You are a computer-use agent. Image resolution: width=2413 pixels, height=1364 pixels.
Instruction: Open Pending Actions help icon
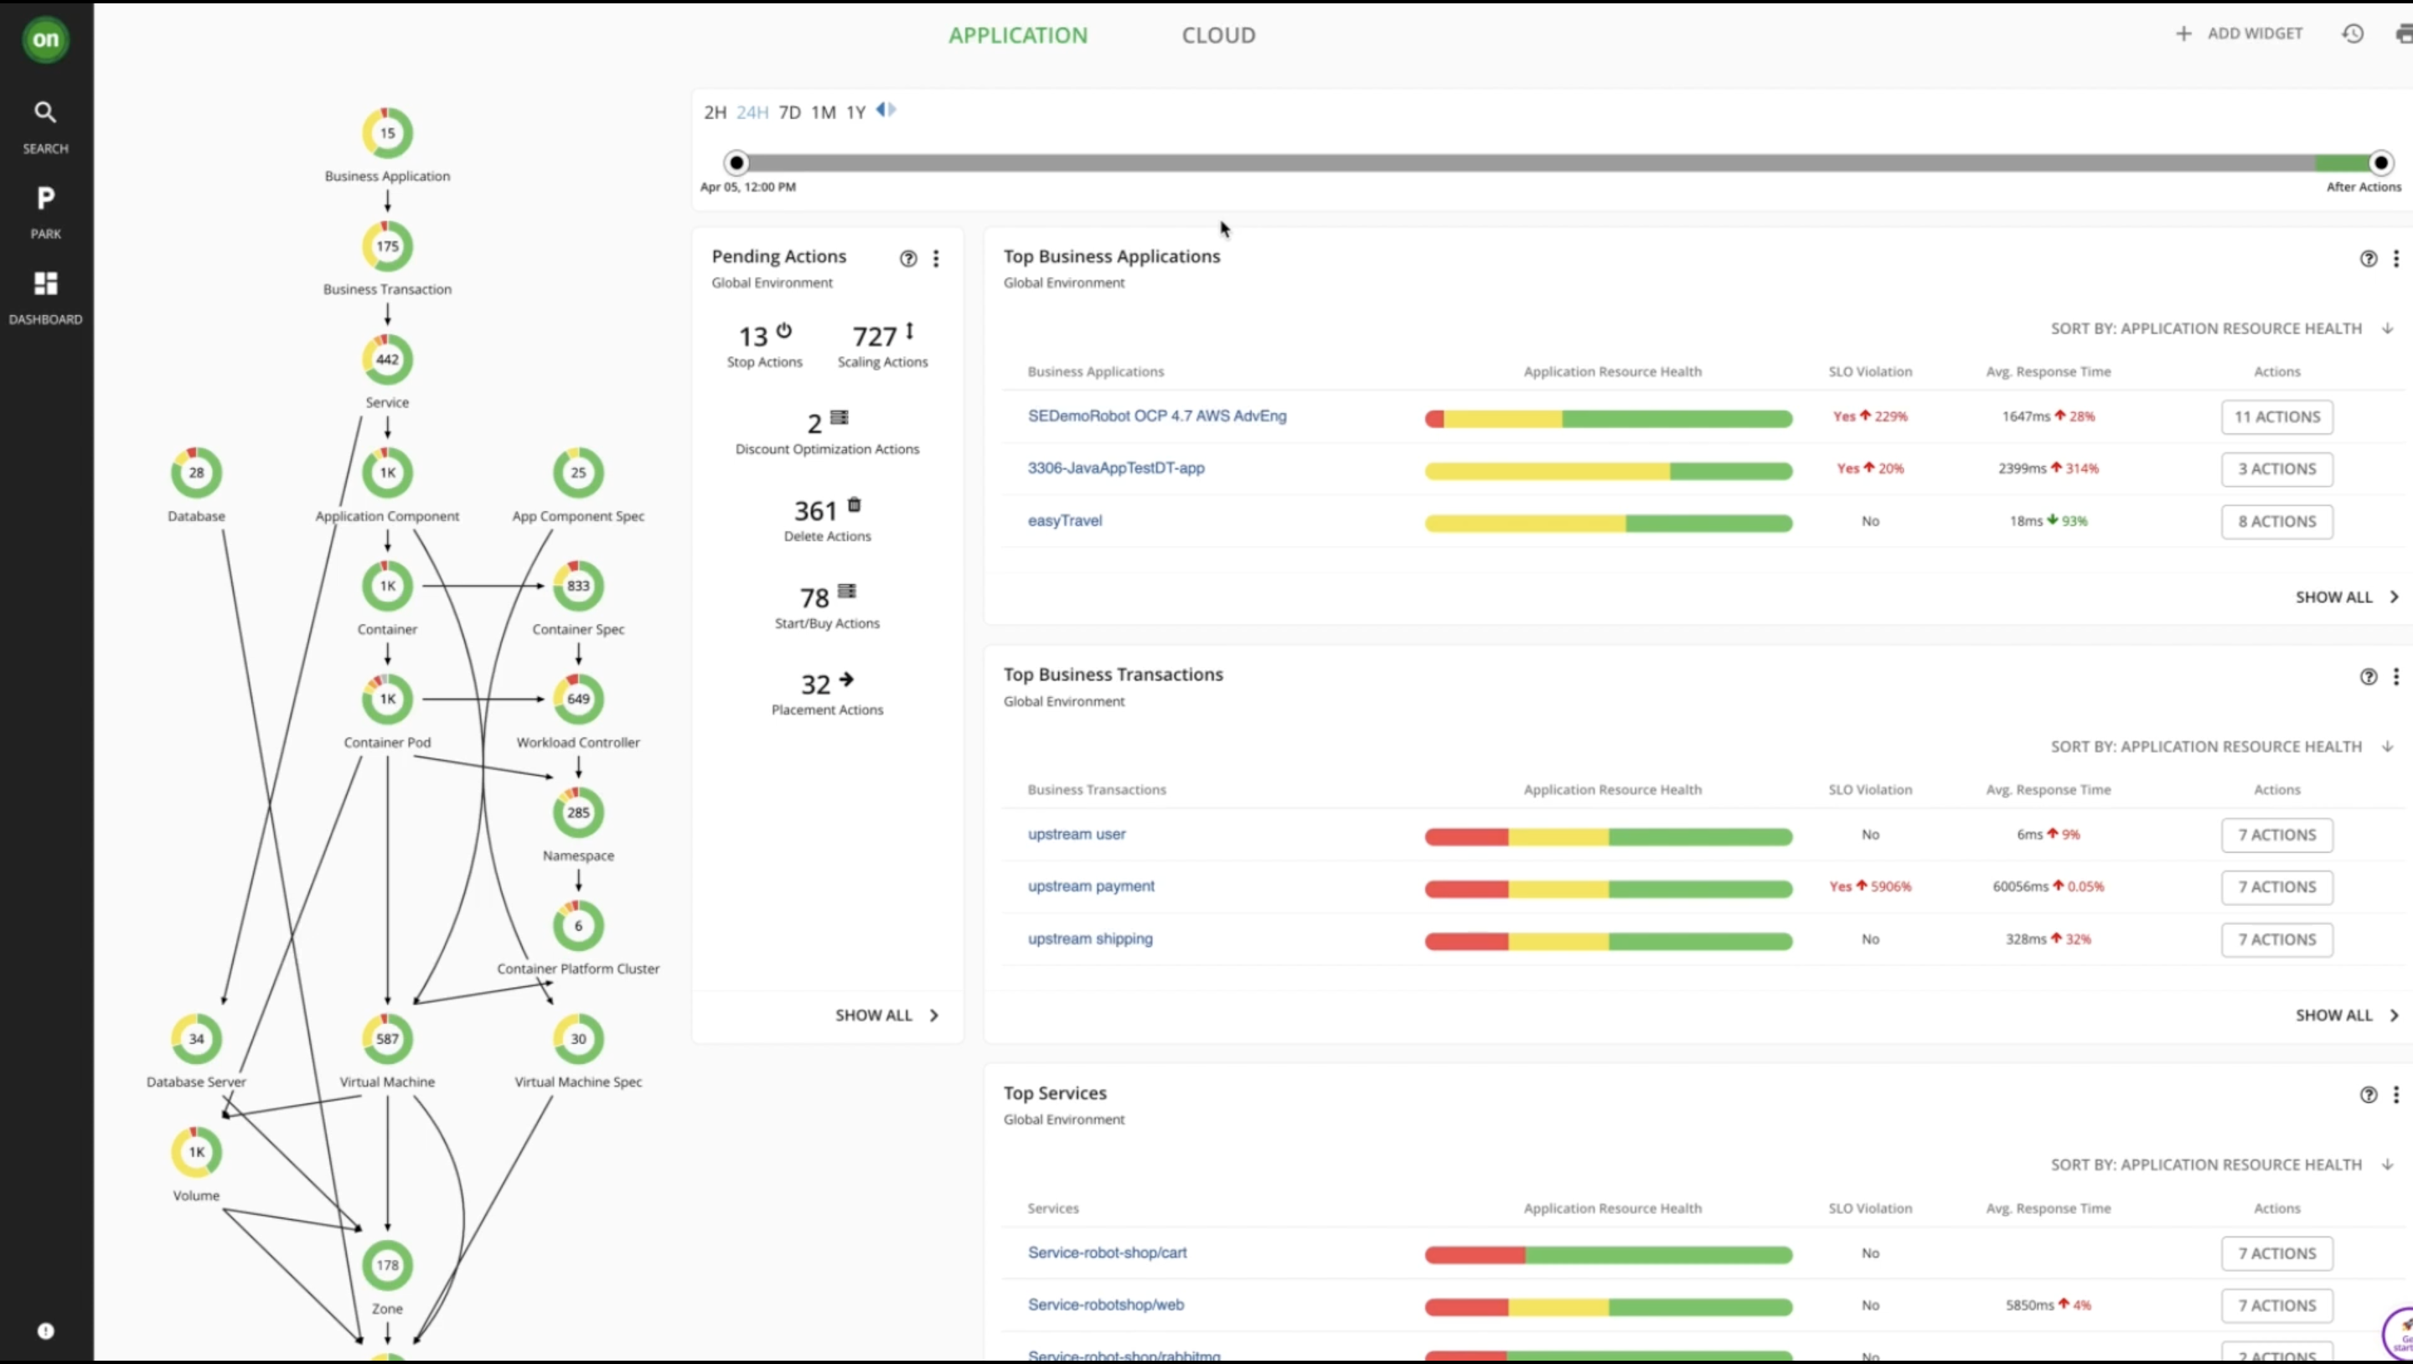pyautogui.click(x=907, y=259)
